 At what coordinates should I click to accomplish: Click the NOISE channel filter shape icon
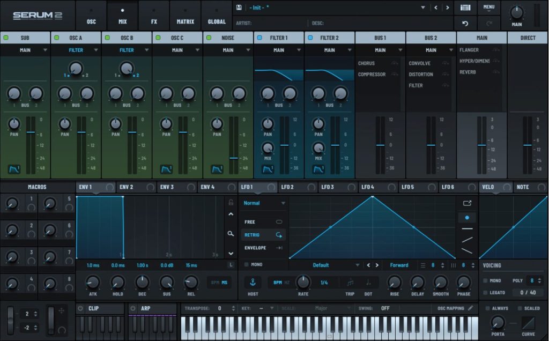pyautogui.click(x=217, y=169)
